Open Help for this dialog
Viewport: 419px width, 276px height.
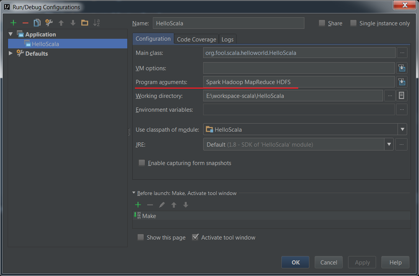pos(395,262)
